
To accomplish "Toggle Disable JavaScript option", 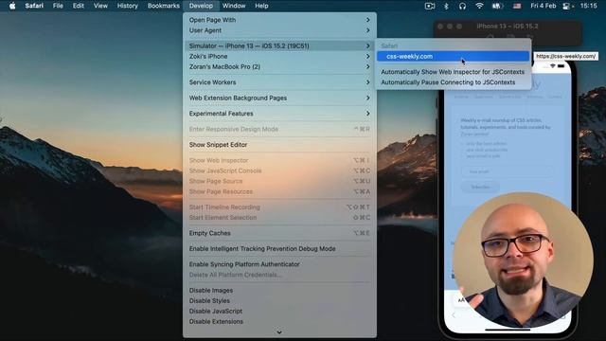I will [279, 311].
